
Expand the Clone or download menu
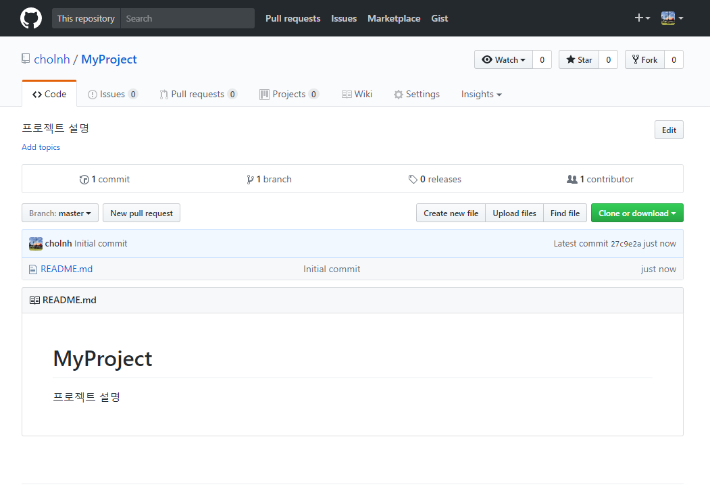click(637, 213)
